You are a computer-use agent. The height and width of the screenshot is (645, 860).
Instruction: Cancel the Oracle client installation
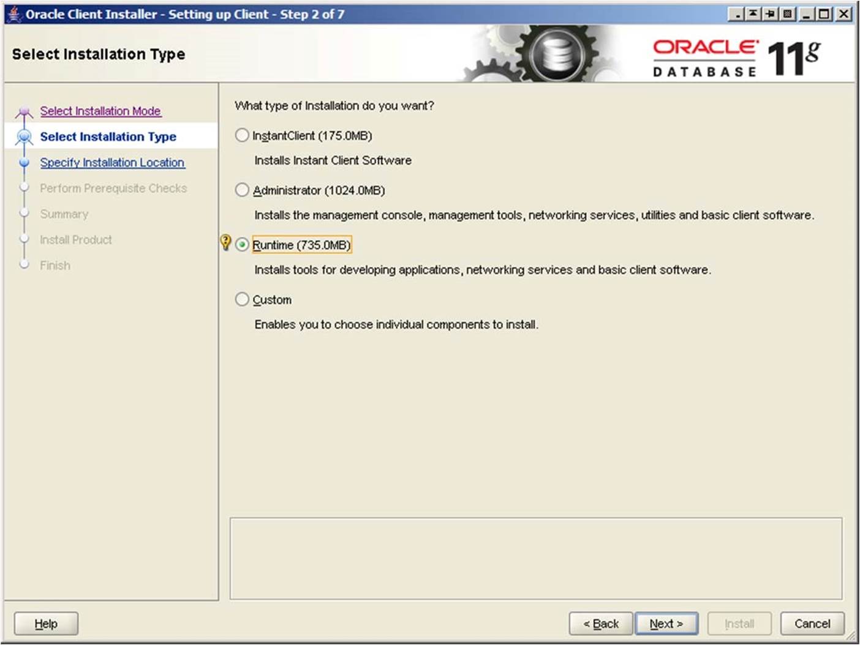click(812, 624)
